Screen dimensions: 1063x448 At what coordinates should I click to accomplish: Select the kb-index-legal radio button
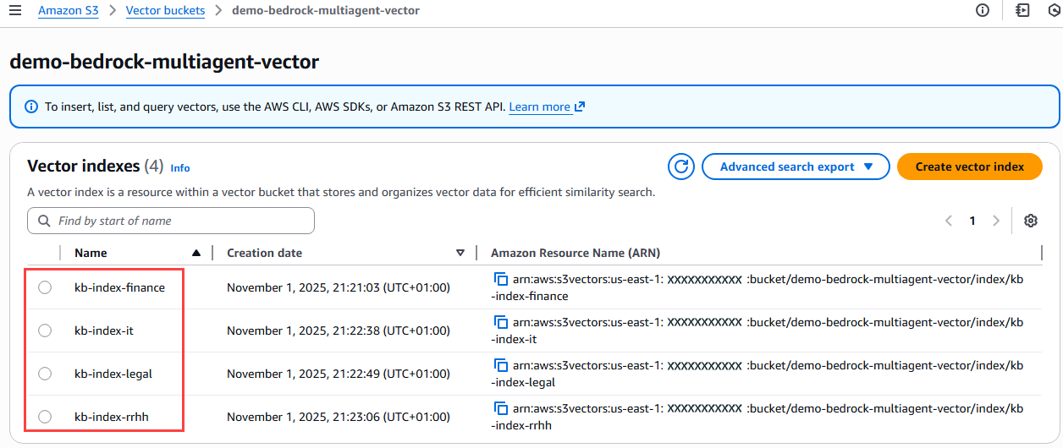click(x=45, y=374)
